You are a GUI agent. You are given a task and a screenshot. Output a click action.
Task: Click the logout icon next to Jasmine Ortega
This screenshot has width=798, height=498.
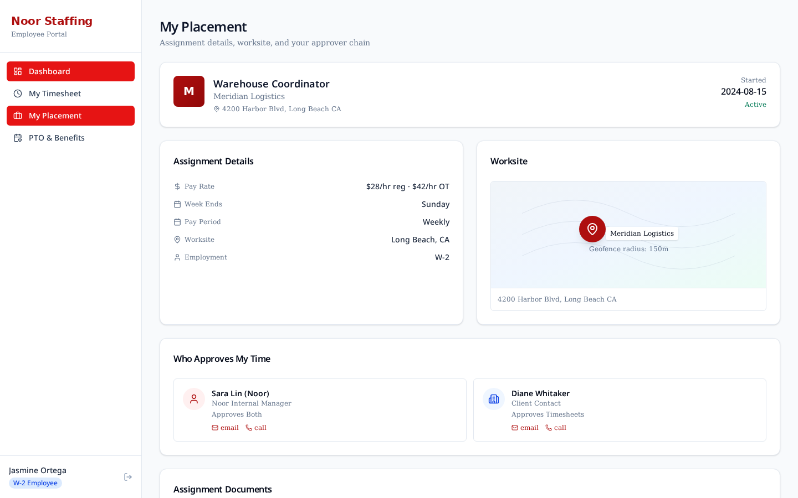tap(128, 477)
